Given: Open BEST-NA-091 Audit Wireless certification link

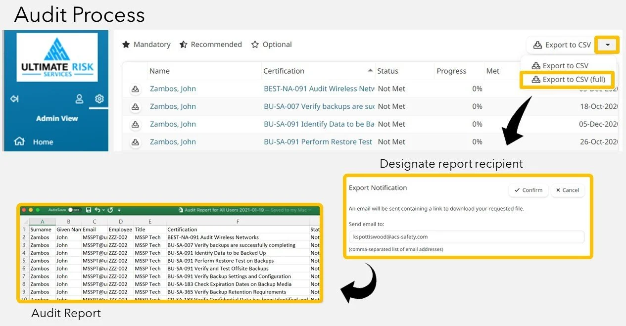Looking at the screenshot, I should pos(319,89).
